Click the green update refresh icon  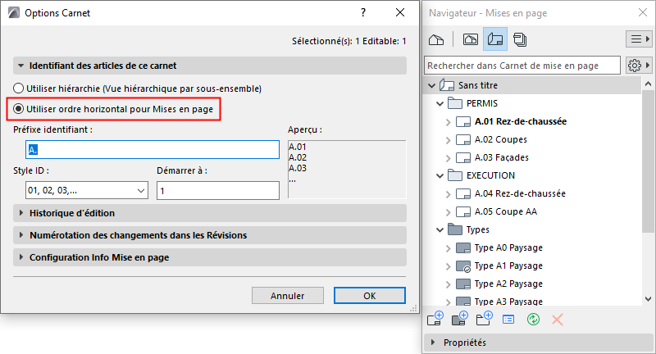point(533,318)
